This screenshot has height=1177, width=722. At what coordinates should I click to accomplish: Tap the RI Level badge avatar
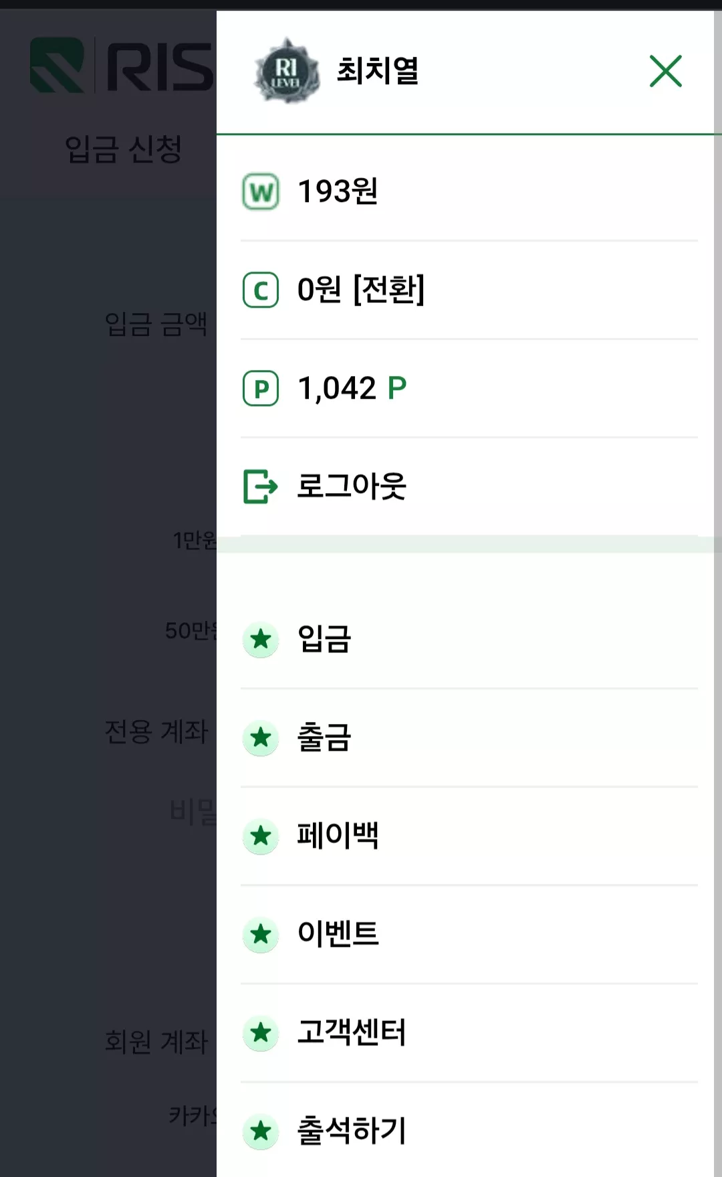287,71
